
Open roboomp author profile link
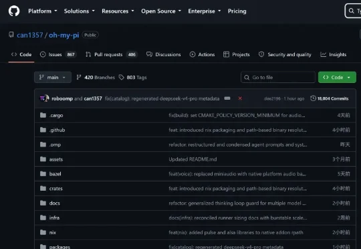[62, 98]
